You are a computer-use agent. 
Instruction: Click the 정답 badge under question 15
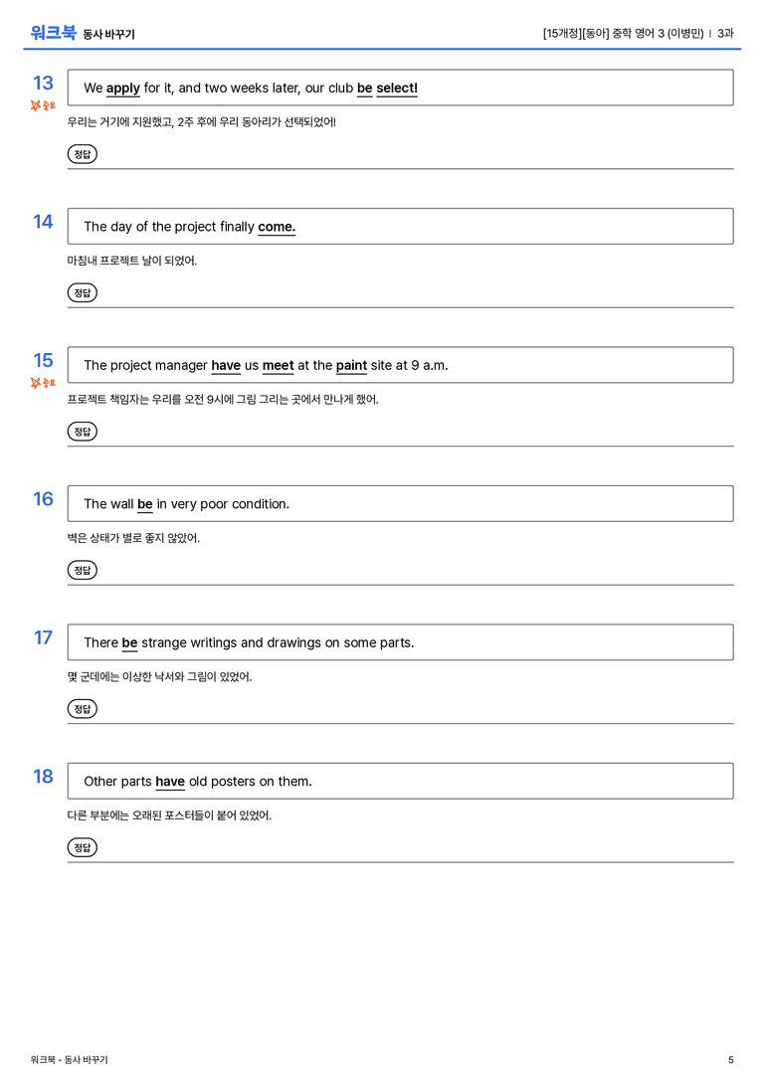82,431
